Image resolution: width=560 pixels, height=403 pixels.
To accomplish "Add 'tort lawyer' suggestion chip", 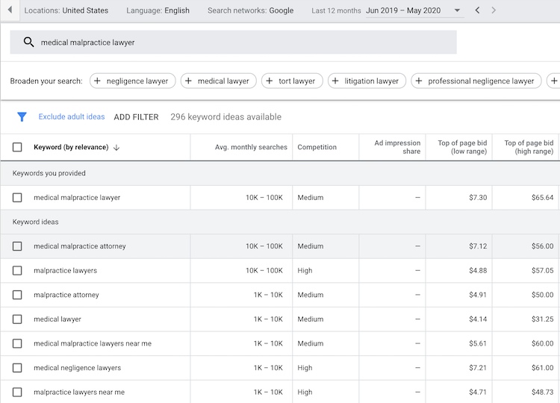I will pyautogui.click(x=292, y=81).
